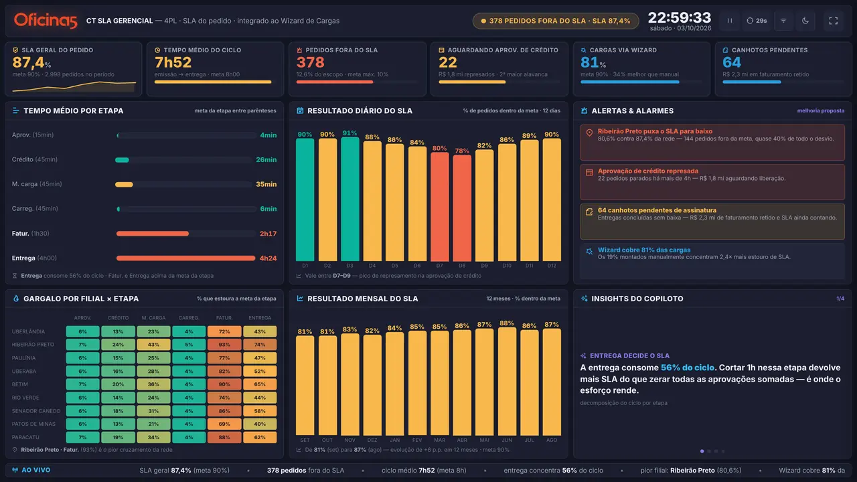Click Ribeirão Preto Fatur. 93% heatmap cell
The height and width of the screenshot is (482, 857).
tap(224, 345)
